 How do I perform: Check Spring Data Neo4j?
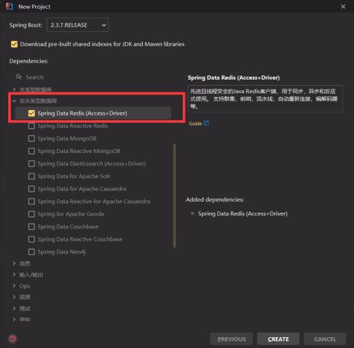[x=31, y=251]
